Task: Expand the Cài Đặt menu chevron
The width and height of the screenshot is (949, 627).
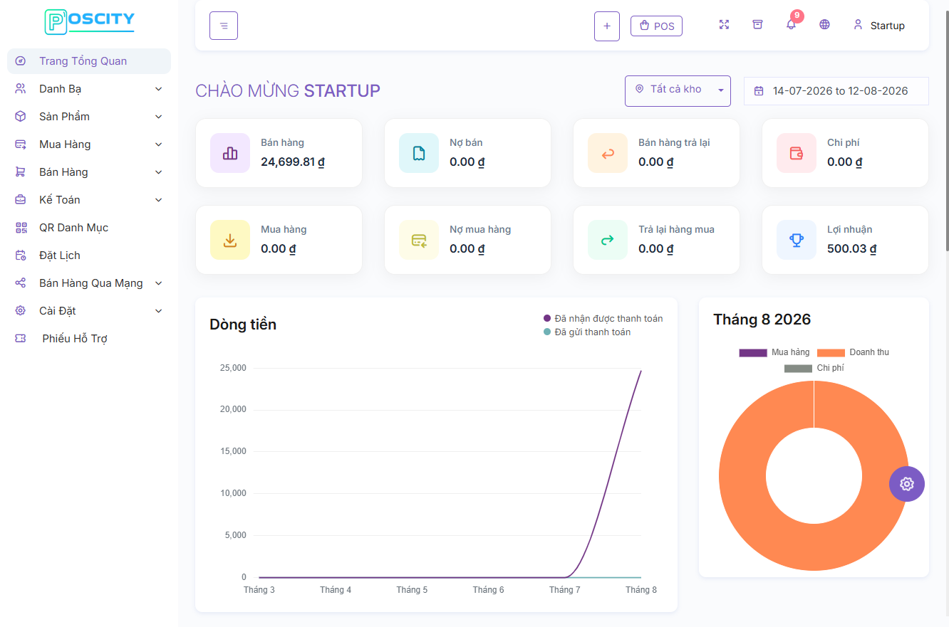Action: pyautogui.click(x=158, y=311)
